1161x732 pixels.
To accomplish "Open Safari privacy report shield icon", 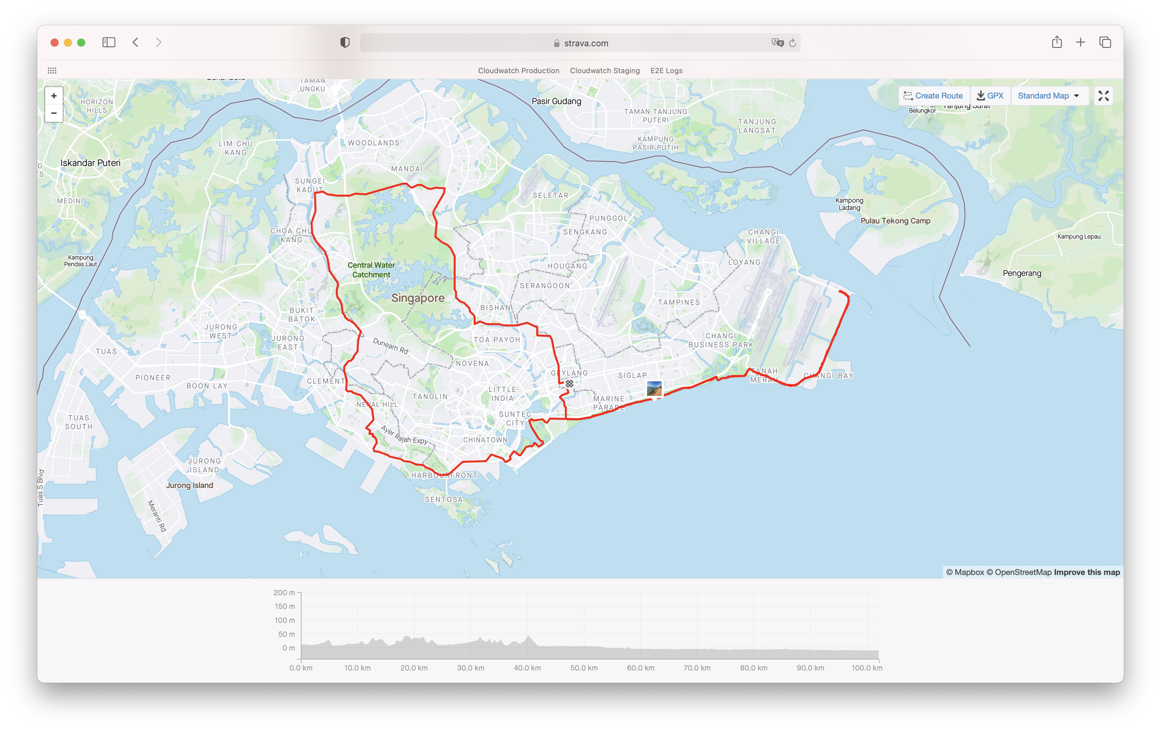I will pyautogui.click(x=345, y=42).
